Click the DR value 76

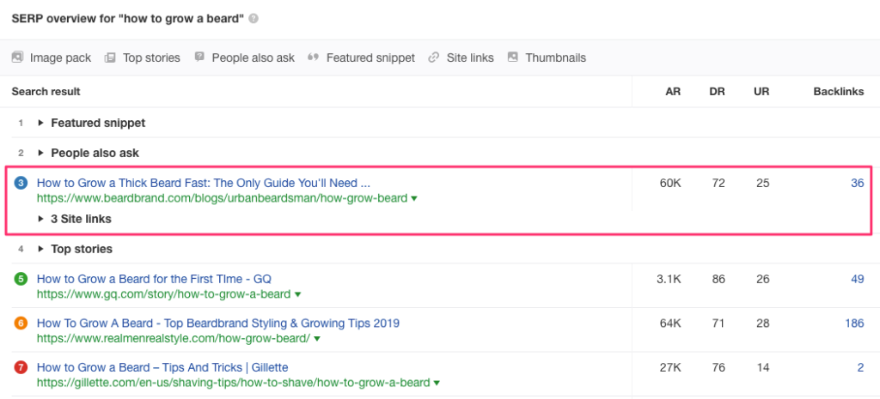(x=718, y=367)
